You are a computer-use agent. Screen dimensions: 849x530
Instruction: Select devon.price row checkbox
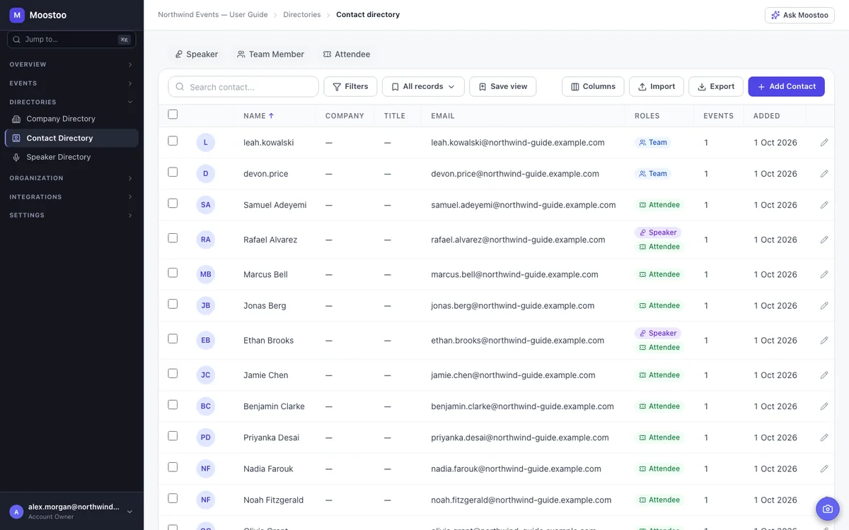pyautogui.click(x=173, y=172)
